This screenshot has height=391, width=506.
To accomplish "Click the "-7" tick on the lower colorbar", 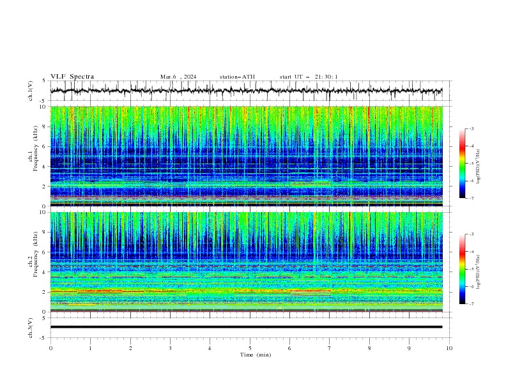I will click(471, 304).
